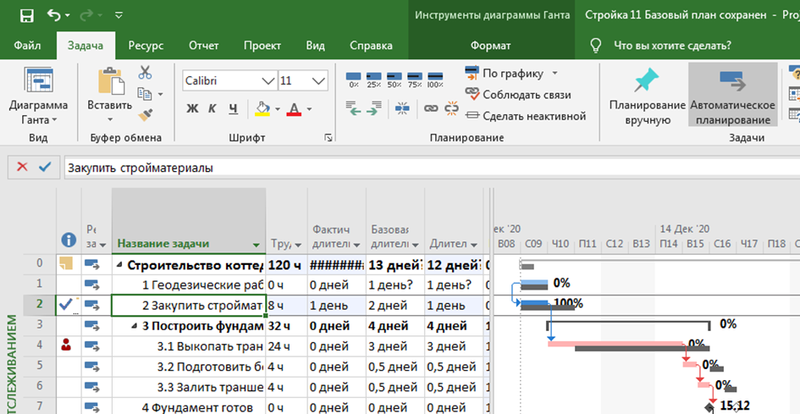Link selected tasks with the chain icon
The height and width of the screenshot is (414, 800).
pos(431,108)
